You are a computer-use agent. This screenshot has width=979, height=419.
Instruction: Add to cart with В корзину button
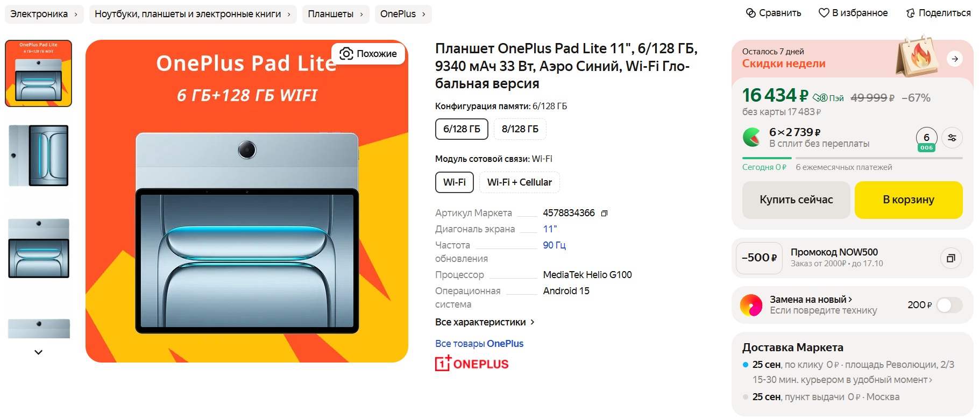(909, 200)
